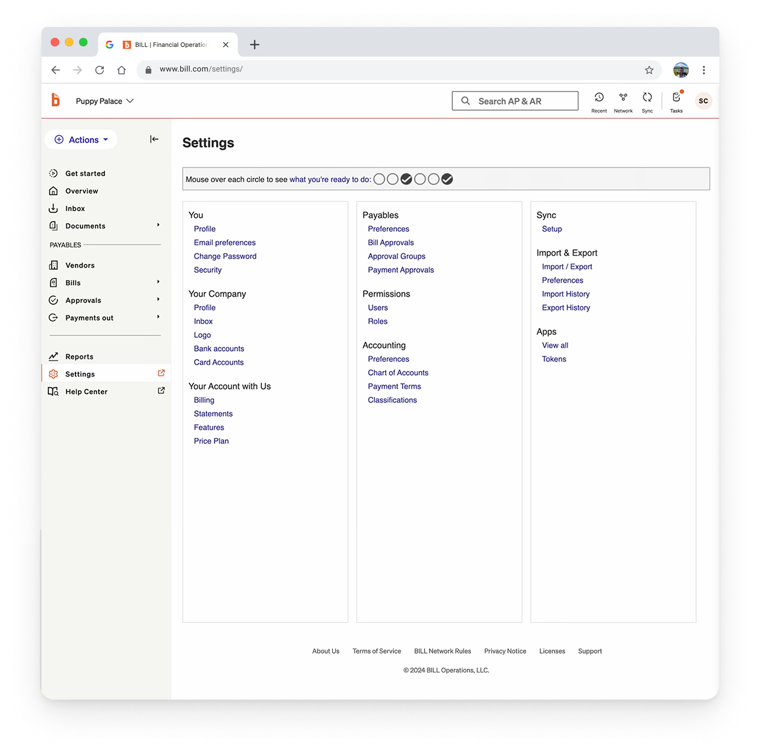
Task: Open the Bank accounts settings link
Action: pos(219,349)
